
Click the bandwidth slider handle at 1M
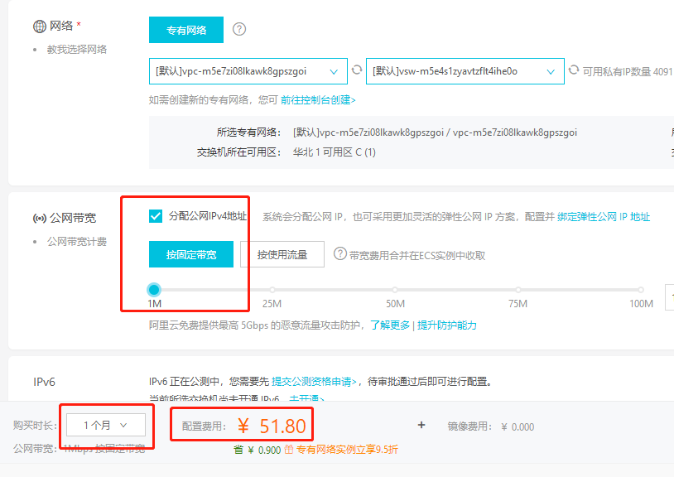coord(154,290)
